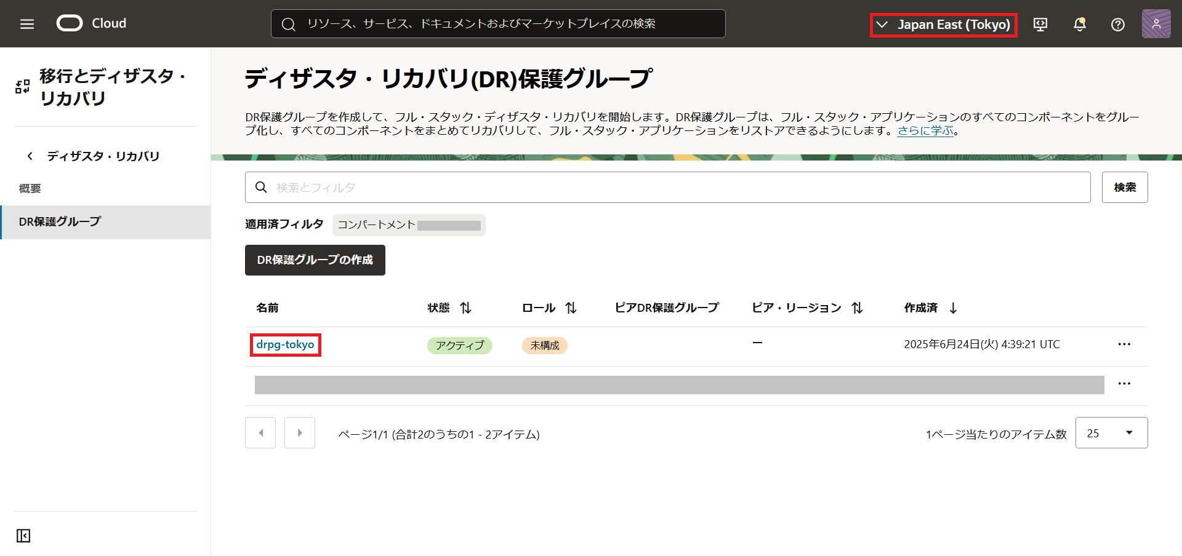Open the Japan East (Tokyo) region selector

point(943,25)
